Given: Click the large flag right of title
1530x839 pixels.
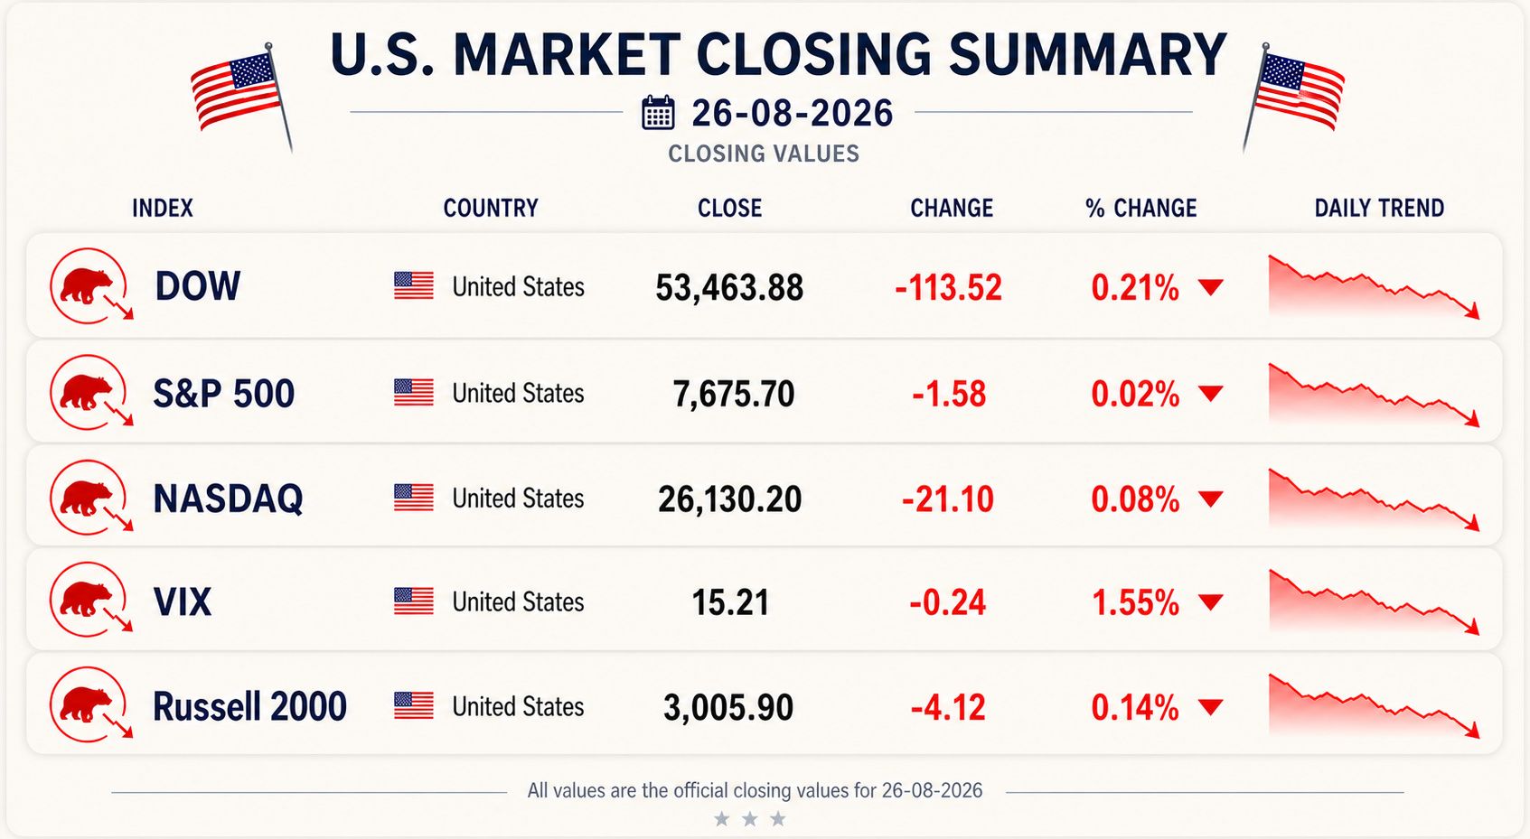Looking at the screenshot, I should (x=1292, y=96).
